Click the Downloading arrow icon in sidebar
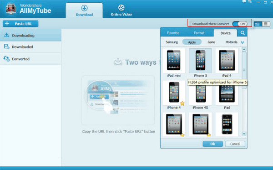273x170 pixels. coord(6,35)
